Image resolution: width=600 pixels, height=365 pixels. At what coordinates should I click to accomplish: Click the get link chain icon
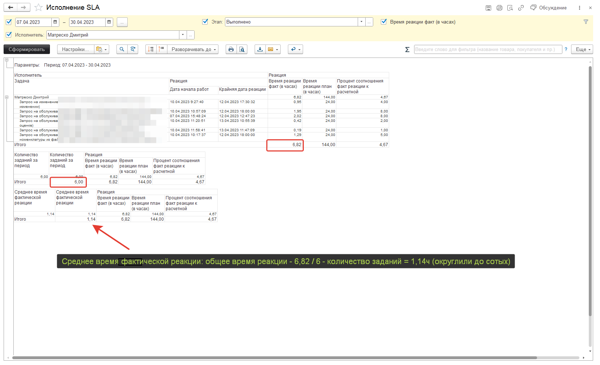(521, 8)
